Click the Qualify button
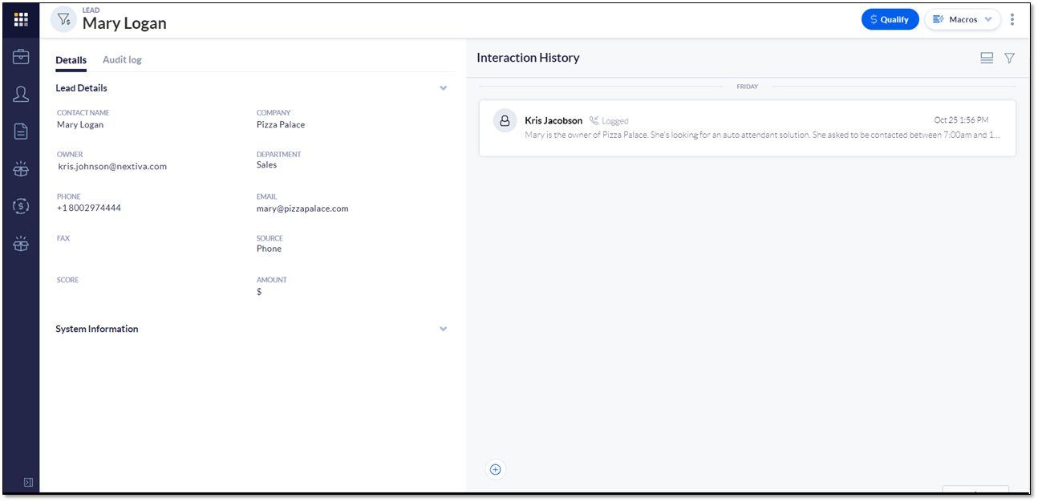The width and height of the screenshot is (1038, 502). pyautogui.click(x=890, y=18)
